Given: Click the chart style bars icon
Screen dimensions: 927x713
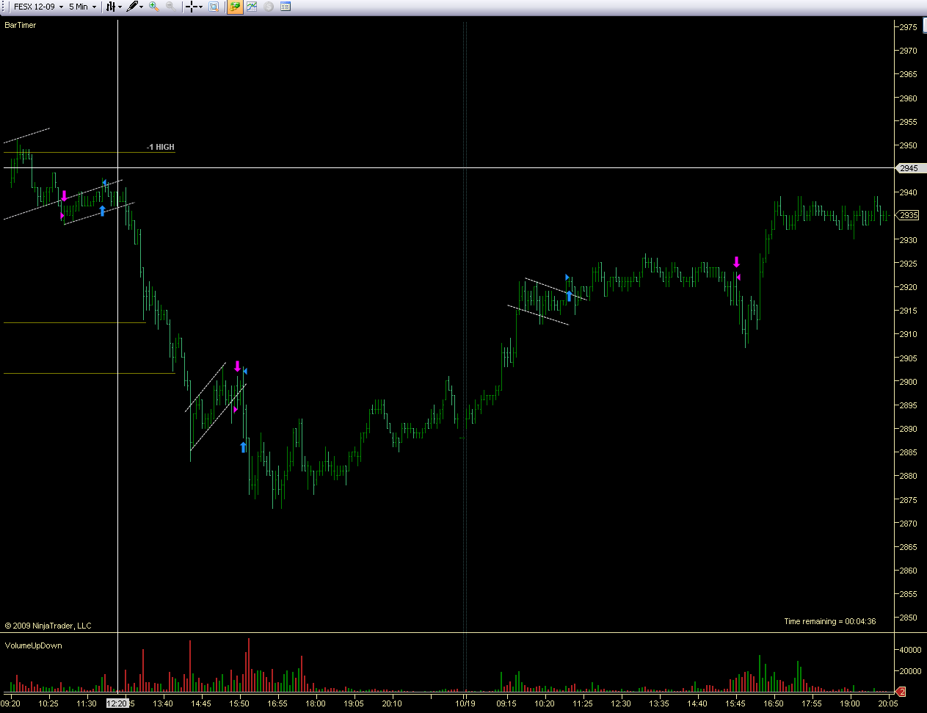Looking at the screenshot, I should pos(111,7).
